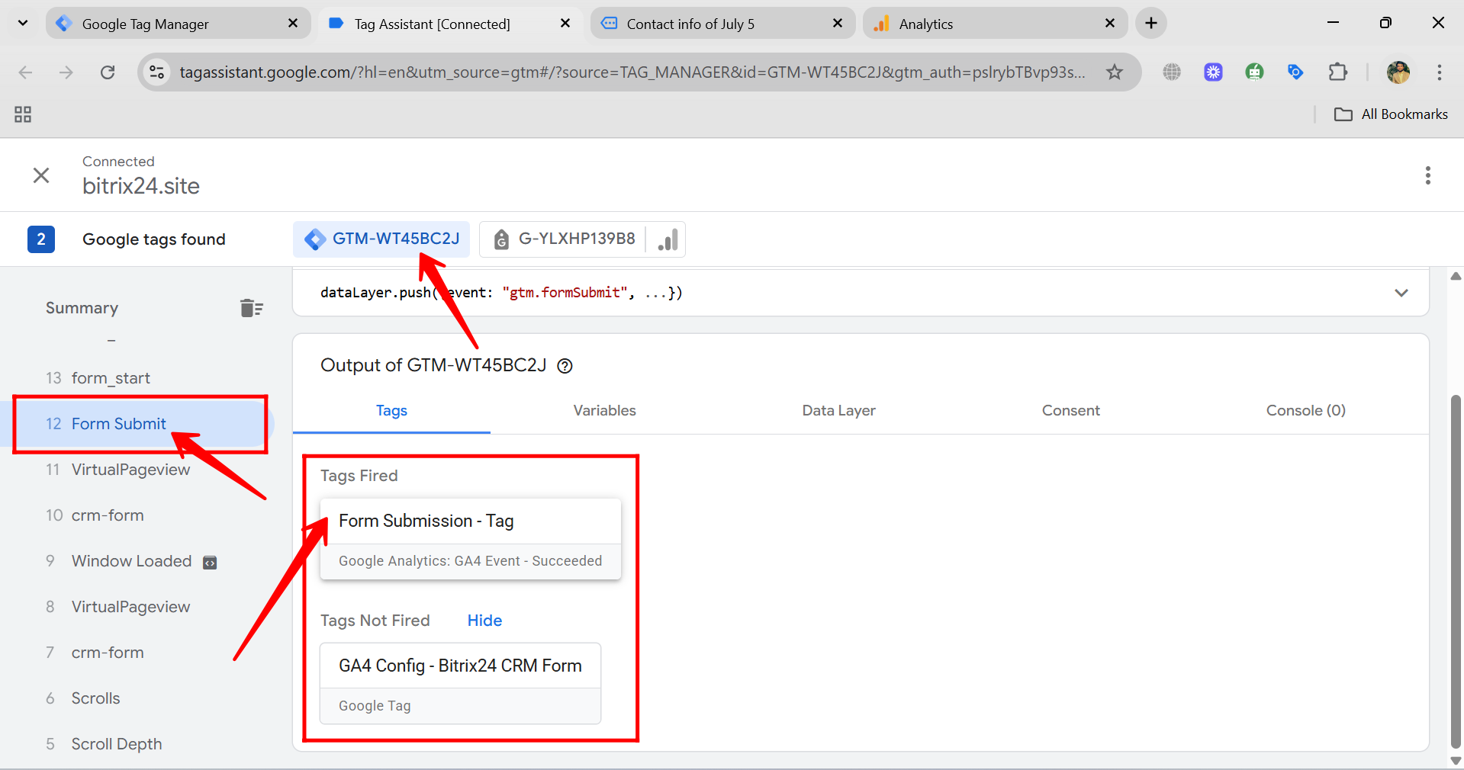
Task: Open the gray globe extension icon
Action: tap(1172, 72)
